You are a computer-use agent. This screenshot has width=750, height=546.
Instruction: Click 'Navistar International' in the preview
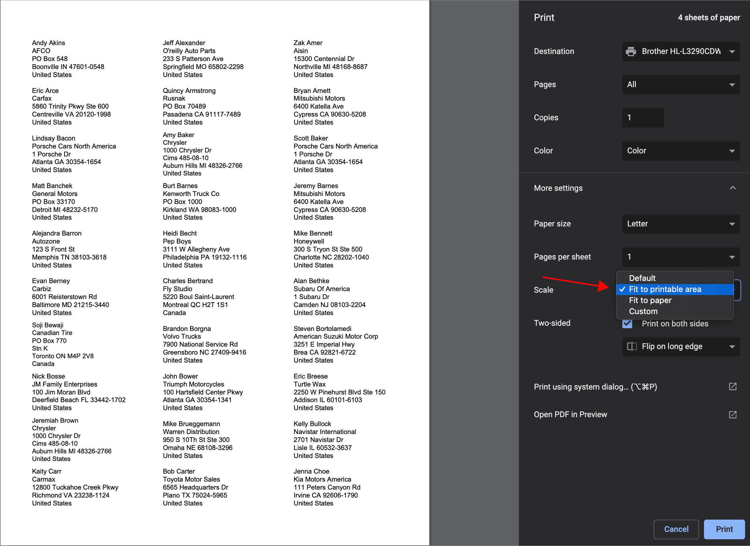(x=325, y=432)
